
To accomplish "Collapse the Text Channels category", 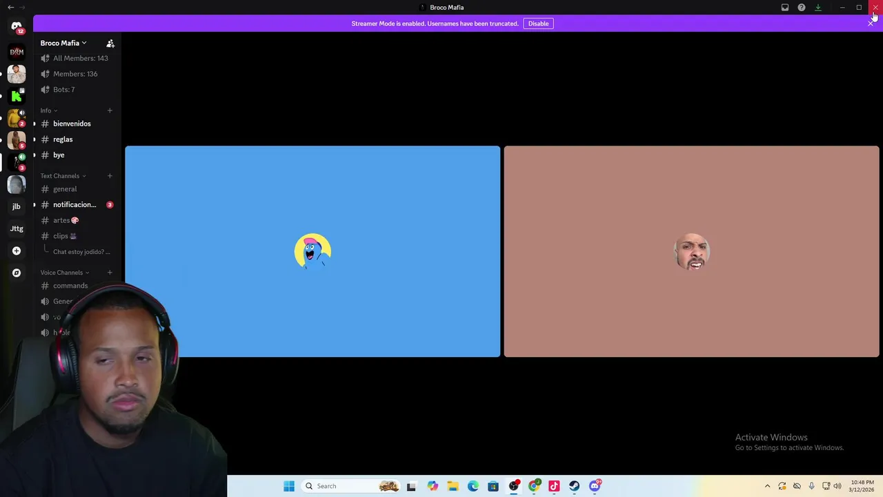I will [x=63, y=176].
